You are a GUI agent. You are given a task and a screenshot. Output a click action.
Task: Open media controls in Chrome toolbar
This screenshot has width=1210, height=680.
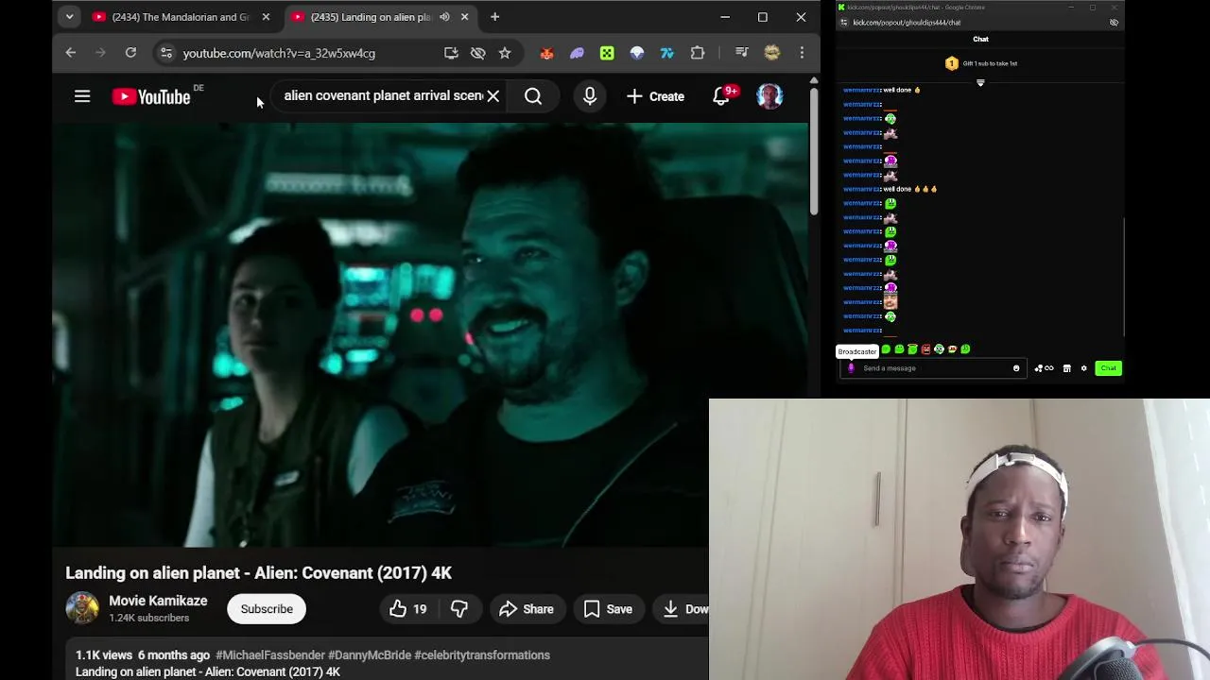click(742, 53)
